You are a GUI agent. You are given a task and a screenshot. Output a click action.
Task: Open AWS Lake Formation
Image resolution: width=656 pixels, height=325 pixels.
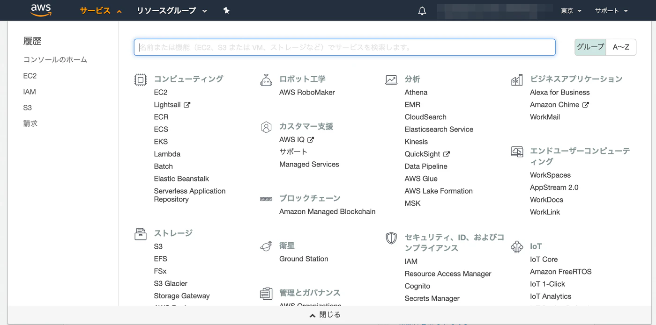439,191
